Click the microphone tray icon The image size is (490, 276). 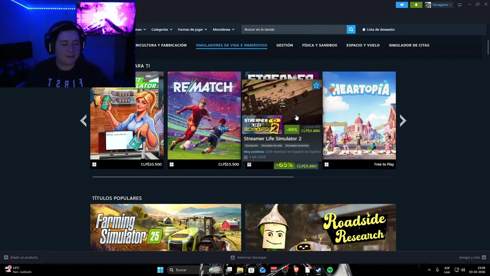tap(437, 270)
